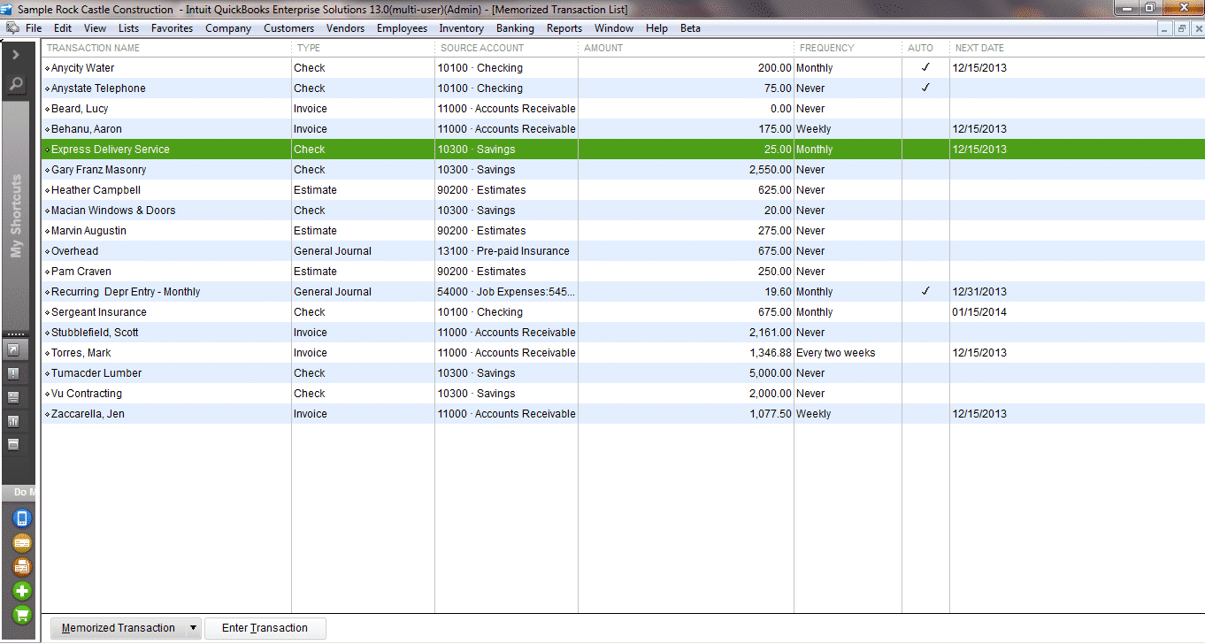1205x644 pixels.
Task: Open the Lists menu
Action: click(128, 28)
